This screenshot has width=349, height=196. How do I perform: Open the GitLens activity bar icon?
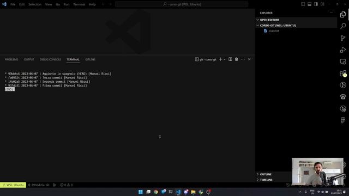point(343,85)
